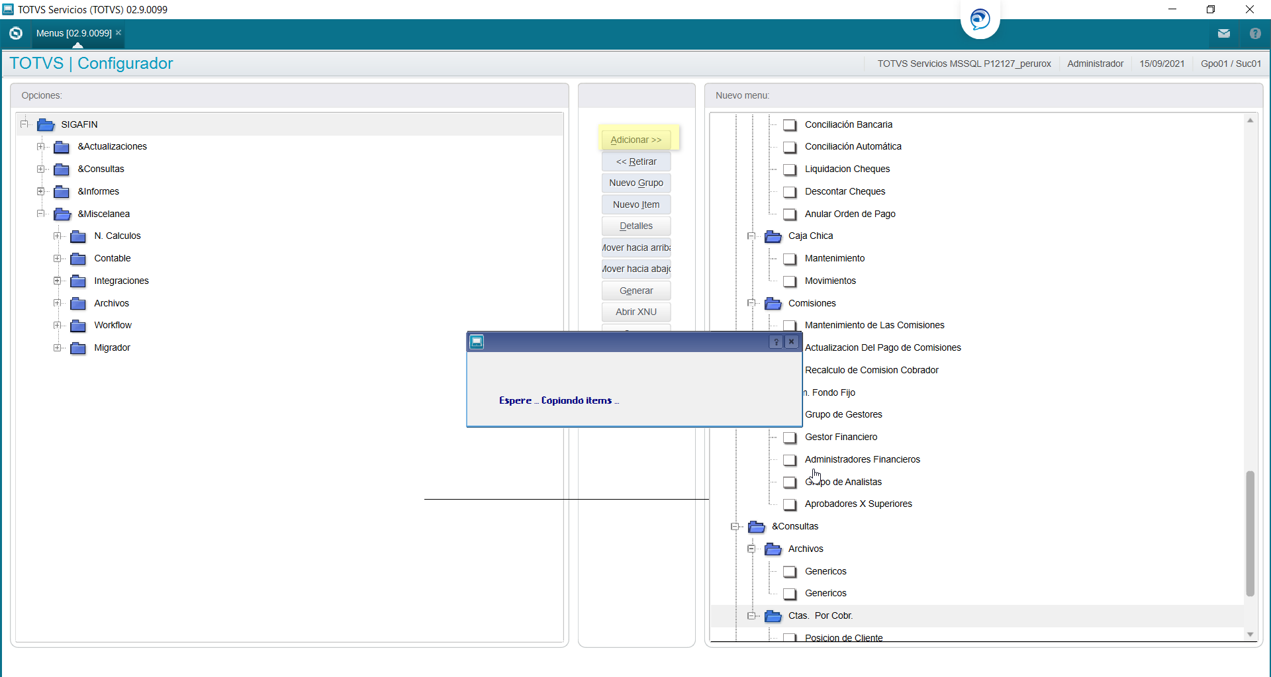The height and width of the screenshot is (677, 1271).
Task: Select Recalculo de Comision Cobrador item
Action: coord(871,371)
